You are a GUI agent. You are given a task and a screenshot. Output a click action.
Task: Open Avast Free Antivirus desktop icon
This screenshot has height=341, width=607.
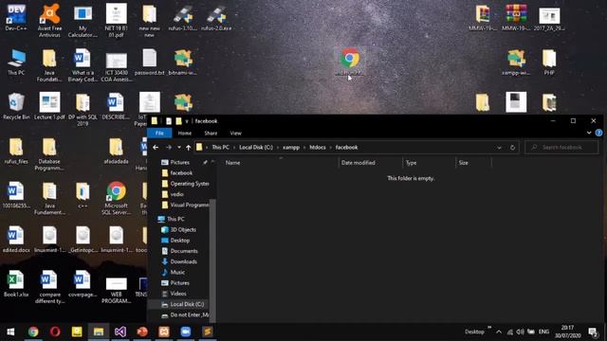click(49, 20)
